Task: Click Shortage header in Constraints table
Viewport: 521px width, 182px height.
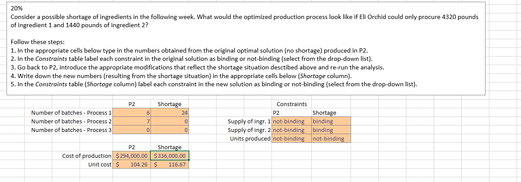Action: tap(324, 113)
